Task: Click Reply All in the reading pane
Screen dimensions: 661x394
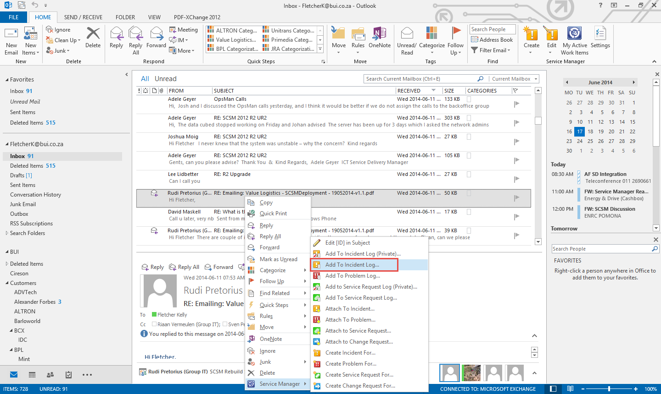Action: coord(184,267)
